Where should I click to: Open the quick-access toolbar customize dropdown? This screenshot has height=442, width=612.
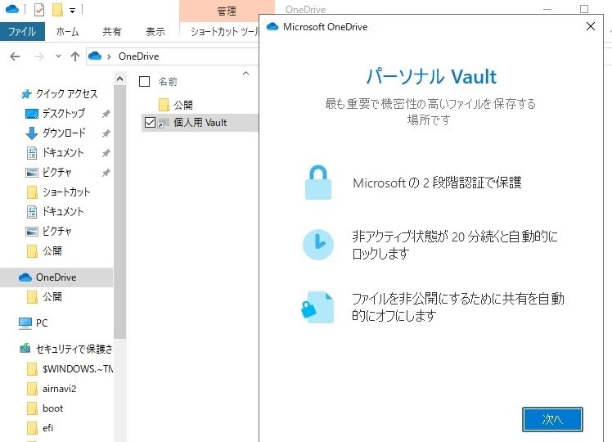click(x=72, y=11)
